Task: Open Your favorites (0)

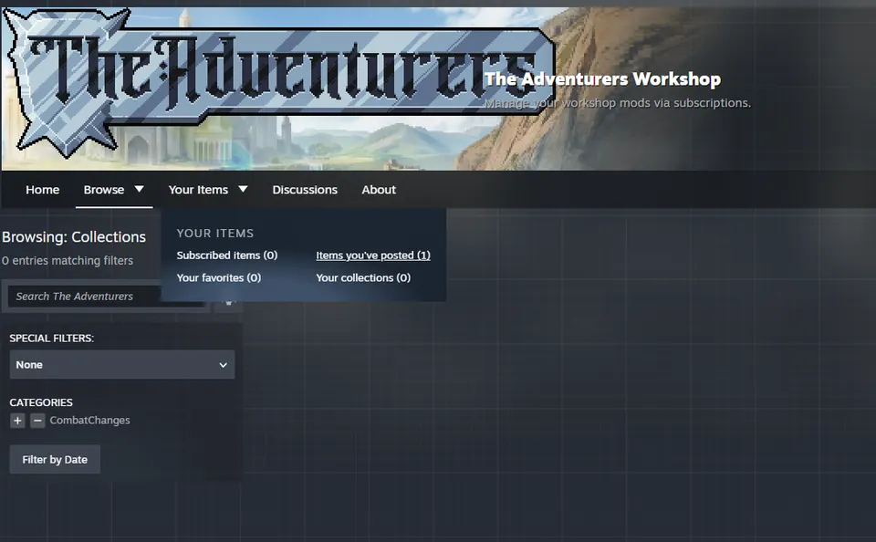Action: point(218,277)
